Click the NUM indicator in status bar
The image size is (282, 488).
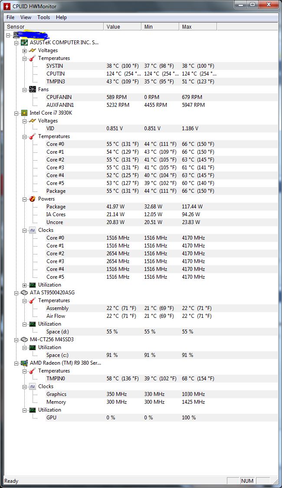pyautogui.click(x=247, y=481)
